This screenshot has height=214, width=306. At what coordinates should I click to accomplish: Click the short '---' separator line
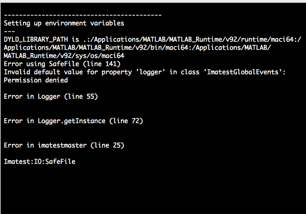9,31
